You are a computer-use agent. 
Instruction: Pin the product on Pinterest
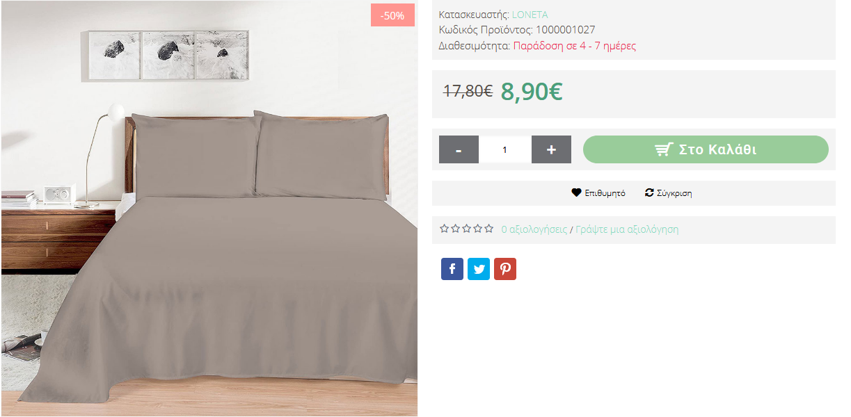pos(505,269)
